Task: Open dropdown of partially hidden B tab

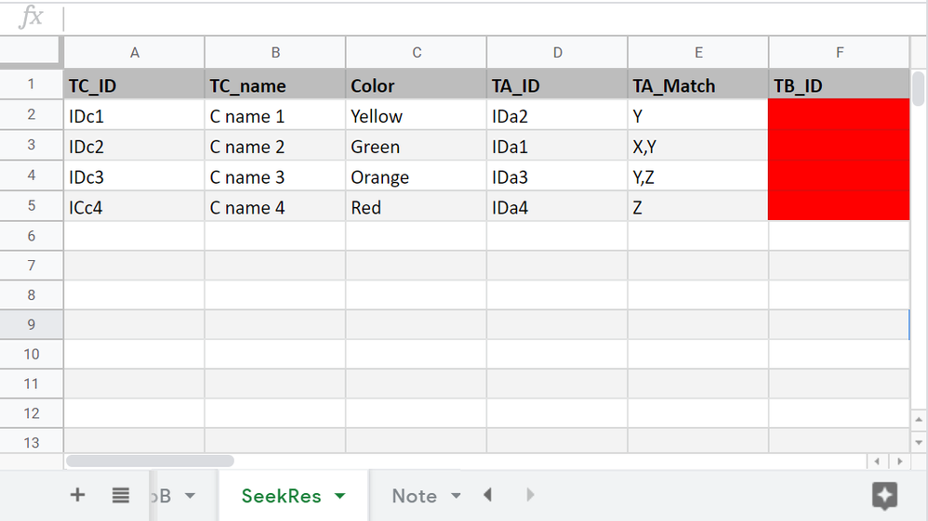Action: pyautogui.click(x=190, y=496)
